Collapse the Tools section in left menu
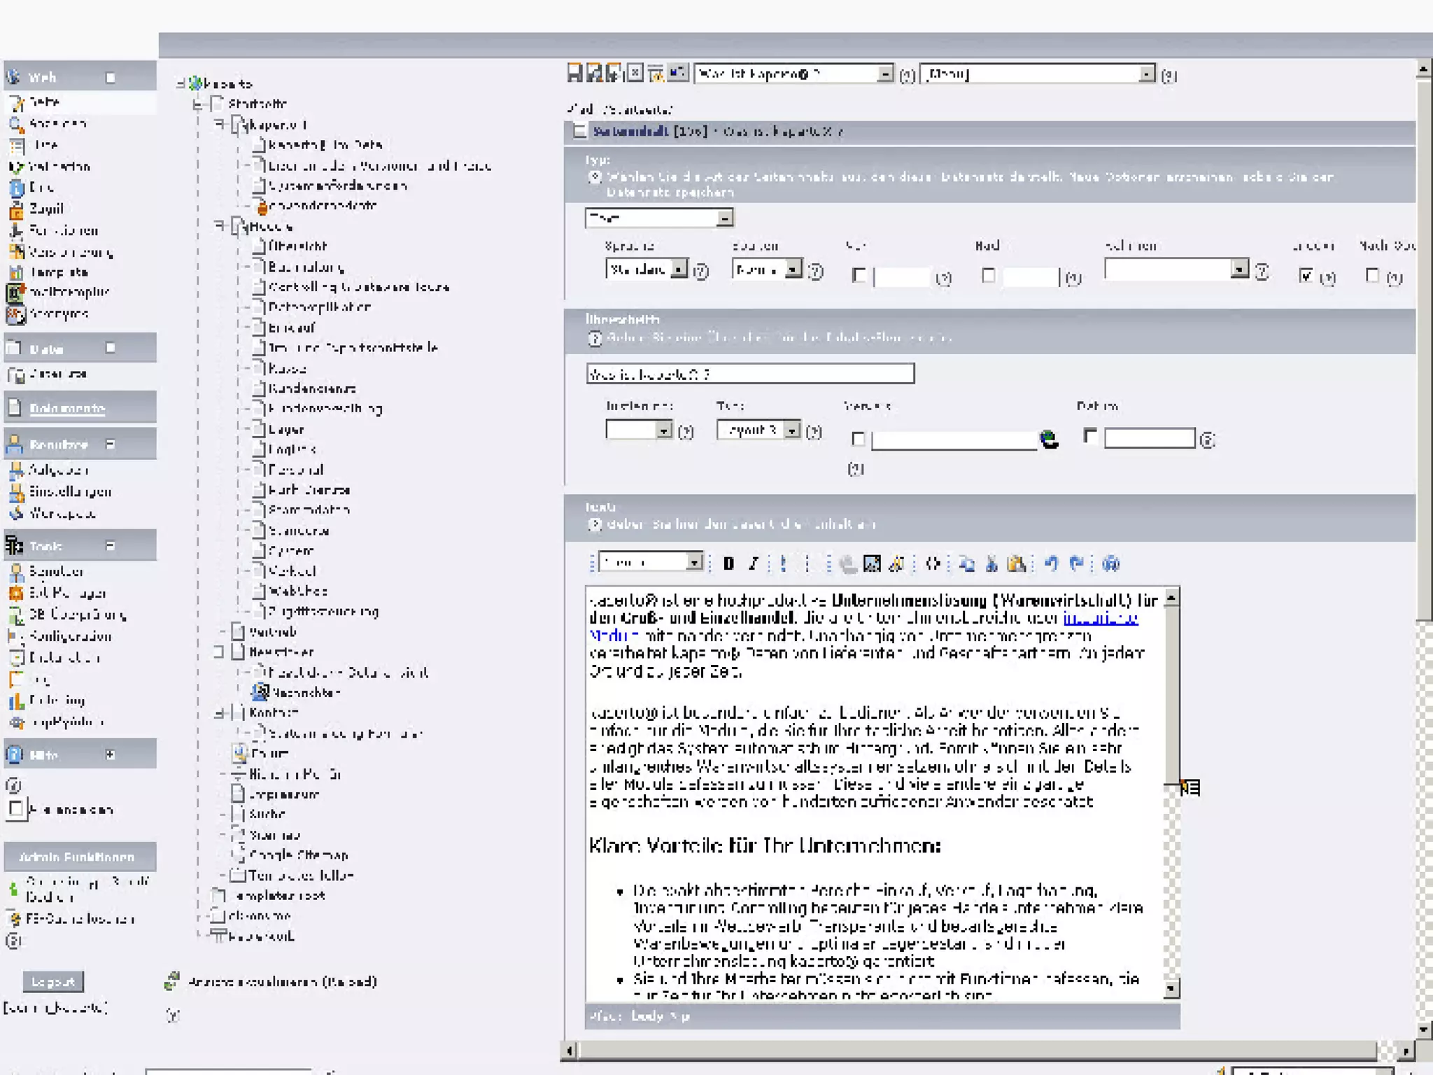Screen dimensions: 1433x1075 pos(110,545)
